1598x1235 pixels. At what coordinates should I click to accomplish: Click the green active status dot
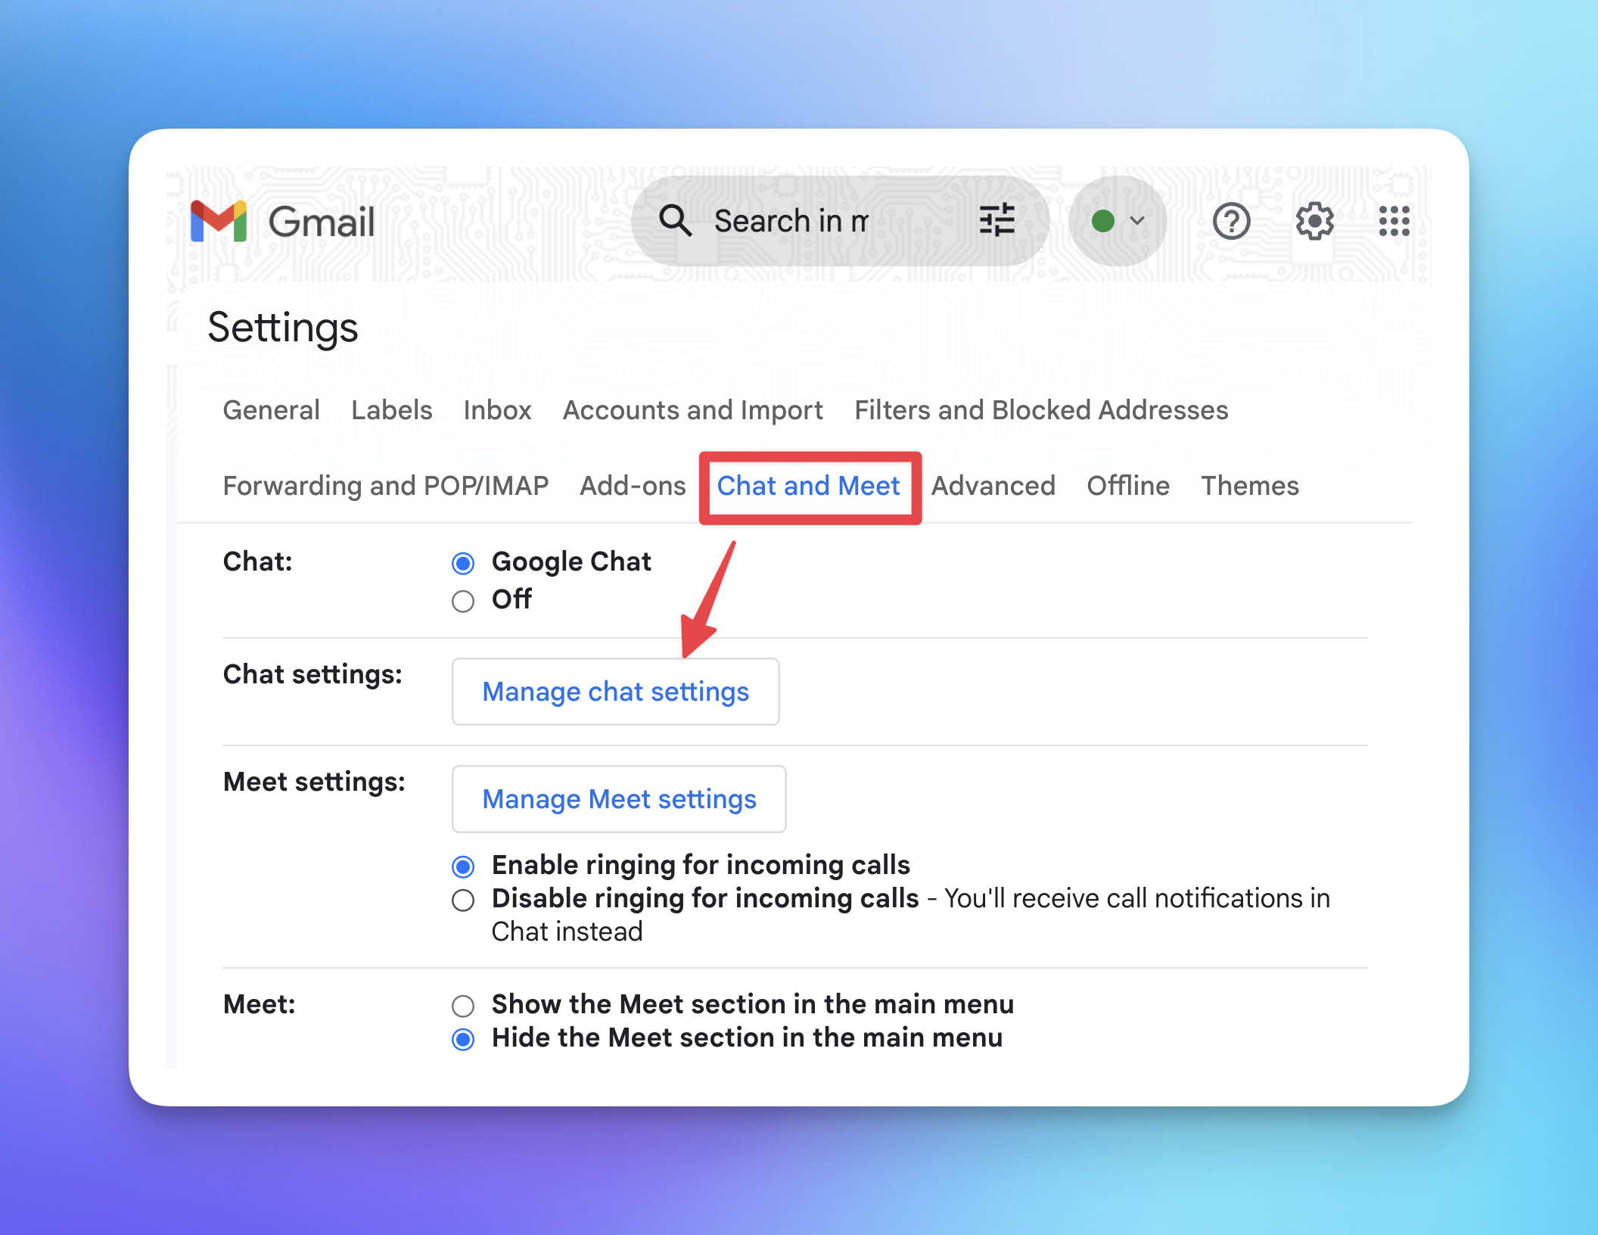(1103, 221)
